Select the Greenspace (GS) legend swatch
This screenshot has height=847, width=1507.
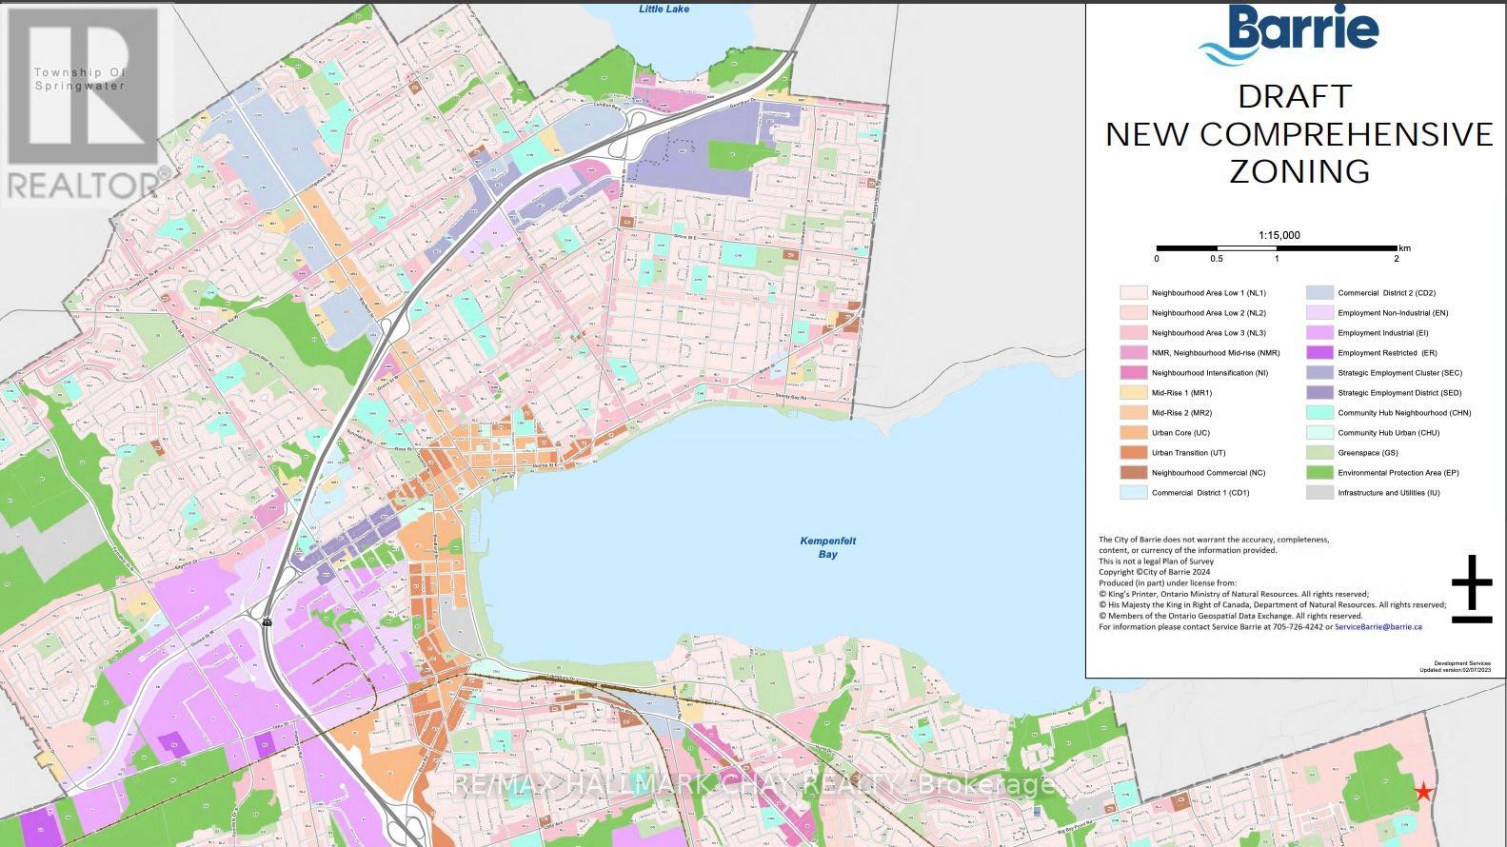(1319, 453)
